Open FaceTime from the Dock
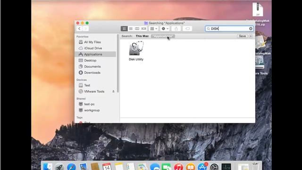This screenshot has width=302, height=170. [x=167, y=167]
